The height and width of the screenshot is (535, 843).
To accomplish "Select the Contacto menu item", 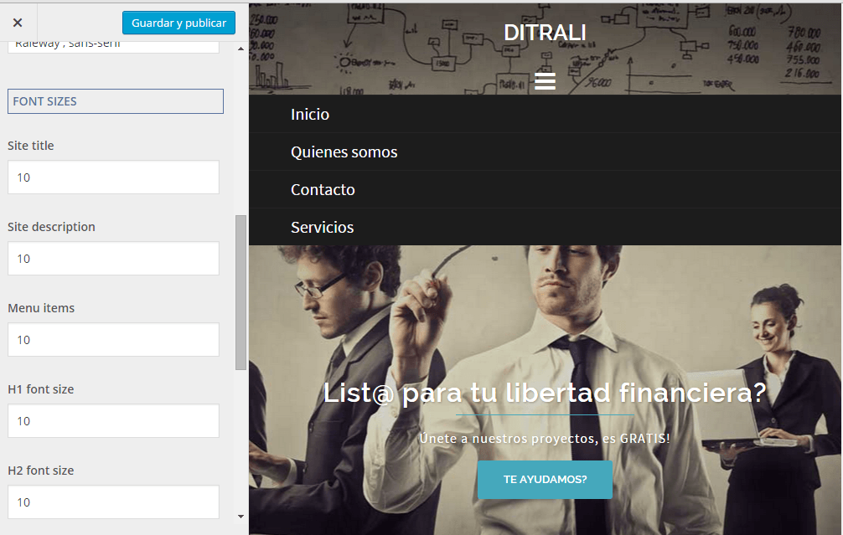I will (323, 189).
